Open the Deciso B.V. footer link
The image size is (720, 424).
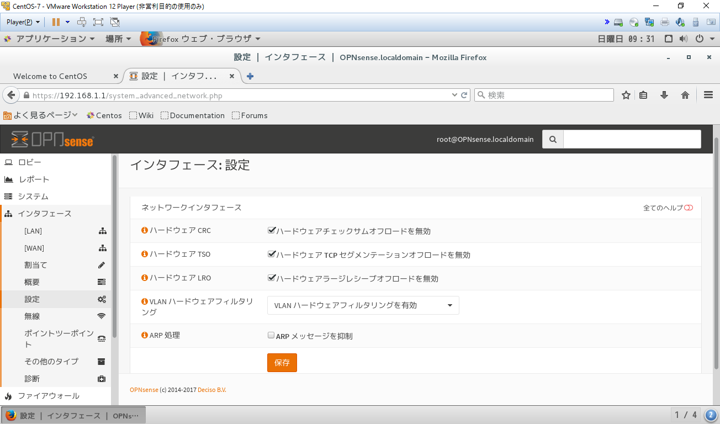pyautogui.click(x=212, y=389)
